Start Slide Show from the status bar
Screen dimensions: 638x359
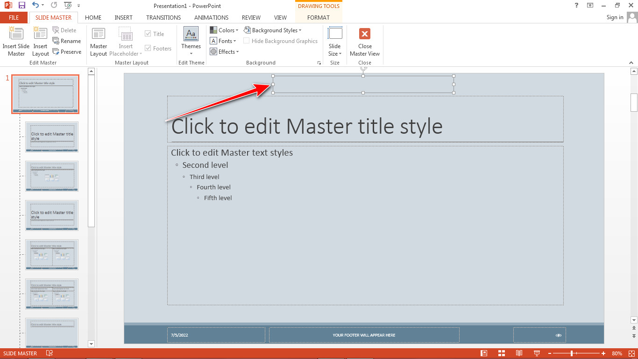click(x=536, y=353)
